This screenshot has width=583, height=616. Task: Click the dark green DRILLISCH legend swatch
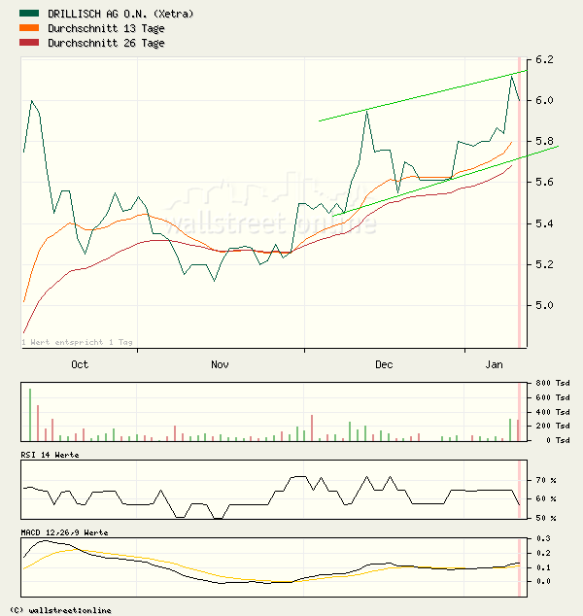[x=29, y=14]
